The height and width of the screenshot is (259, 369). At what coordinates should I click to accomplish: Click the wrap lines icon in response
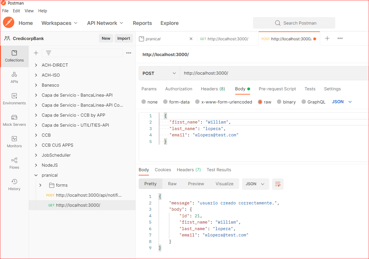pyautogui.click(x=278, y=184)
